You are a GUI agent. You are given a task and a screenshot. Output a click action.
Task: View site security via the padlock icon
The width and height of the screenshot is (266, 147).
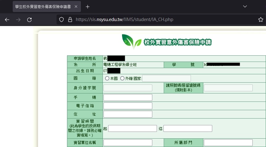point(70,20)
